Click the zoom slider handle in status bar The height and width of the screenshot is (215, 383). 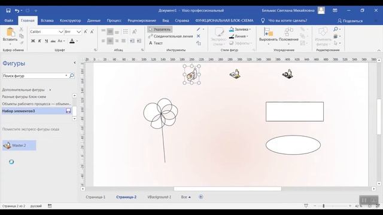[324, 206]
